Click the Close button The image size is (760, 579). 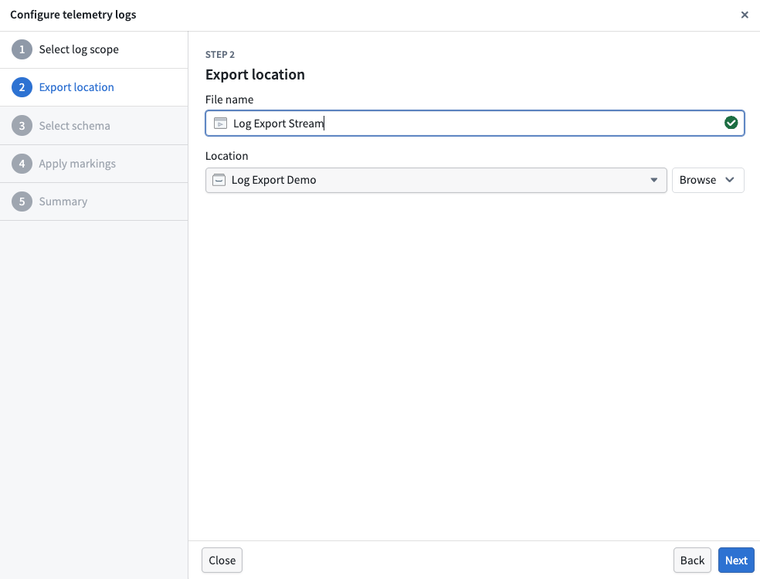click(222, 560)
